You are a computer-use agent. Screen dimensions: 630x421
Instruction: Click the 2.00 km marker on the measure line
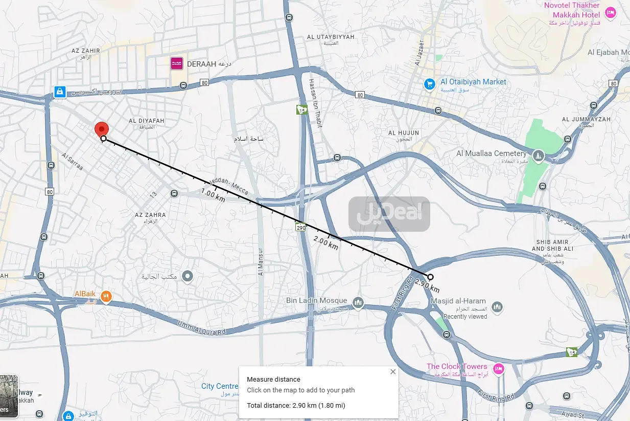tap(326, 242)
